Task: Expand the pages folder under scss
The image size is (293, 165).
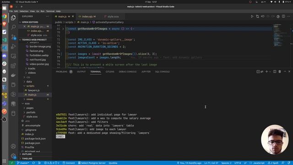Action: (x=30, y=108)
